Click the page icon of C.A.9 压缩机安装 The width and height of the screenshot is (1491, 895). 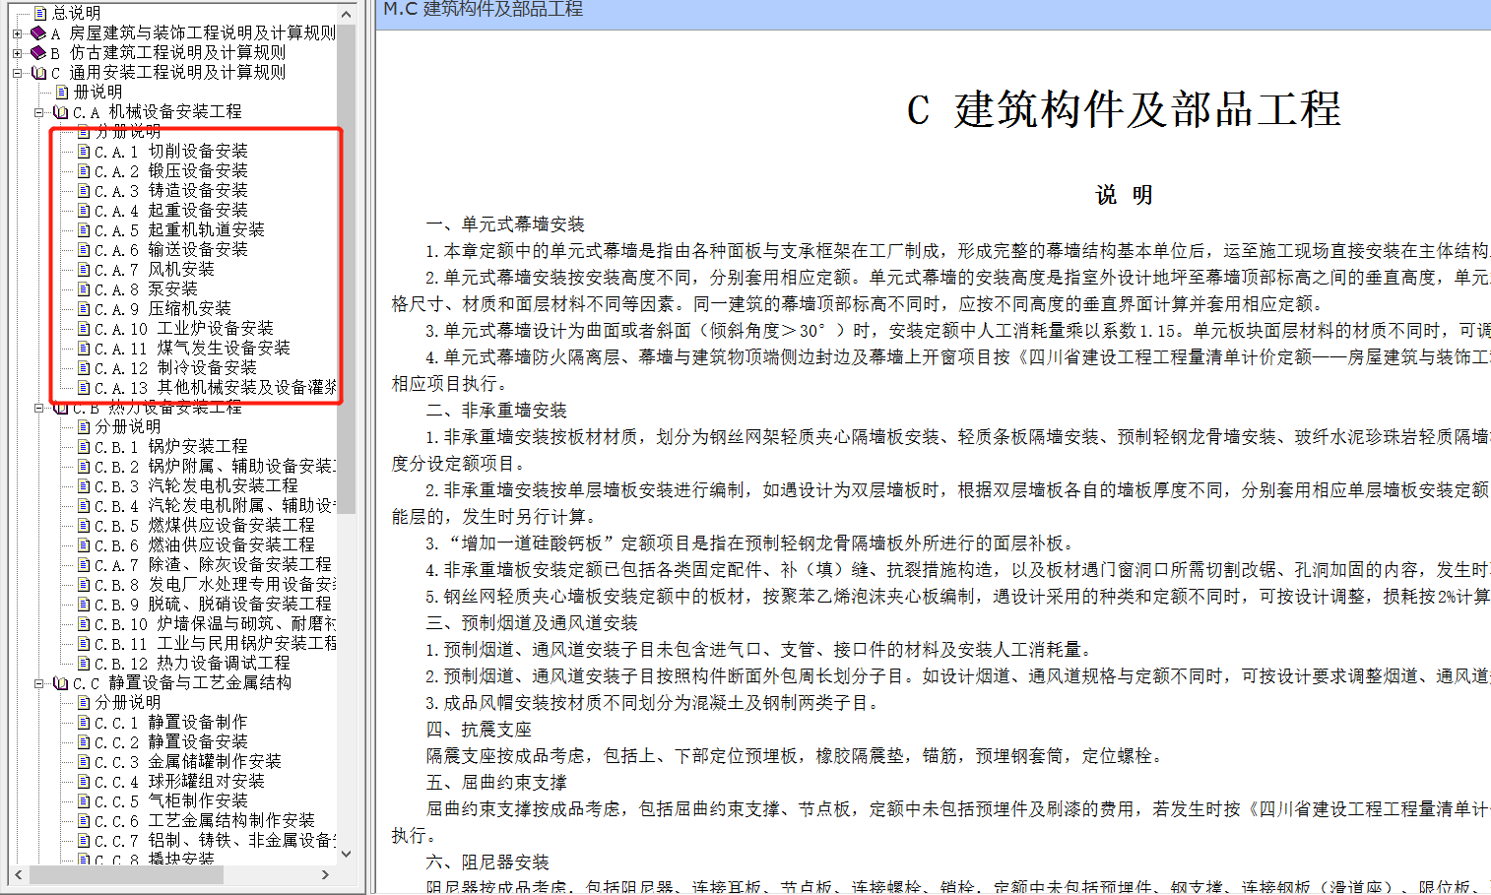coord(84,308)
